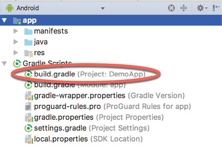Open the gear settings menu
222x150 pixels.
point(202,8)
